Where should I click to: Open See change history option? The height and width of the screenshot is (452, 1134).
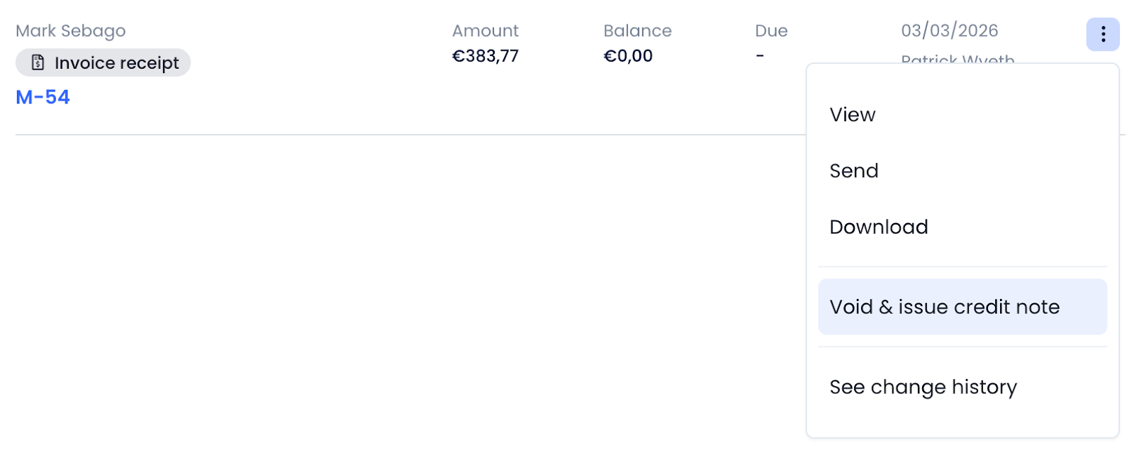click(923, 387)
